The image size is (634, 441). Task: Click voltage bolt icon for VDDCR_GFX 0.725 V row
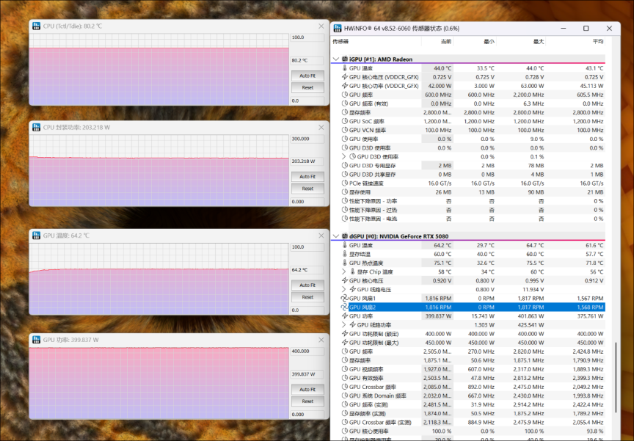point(345,77)
